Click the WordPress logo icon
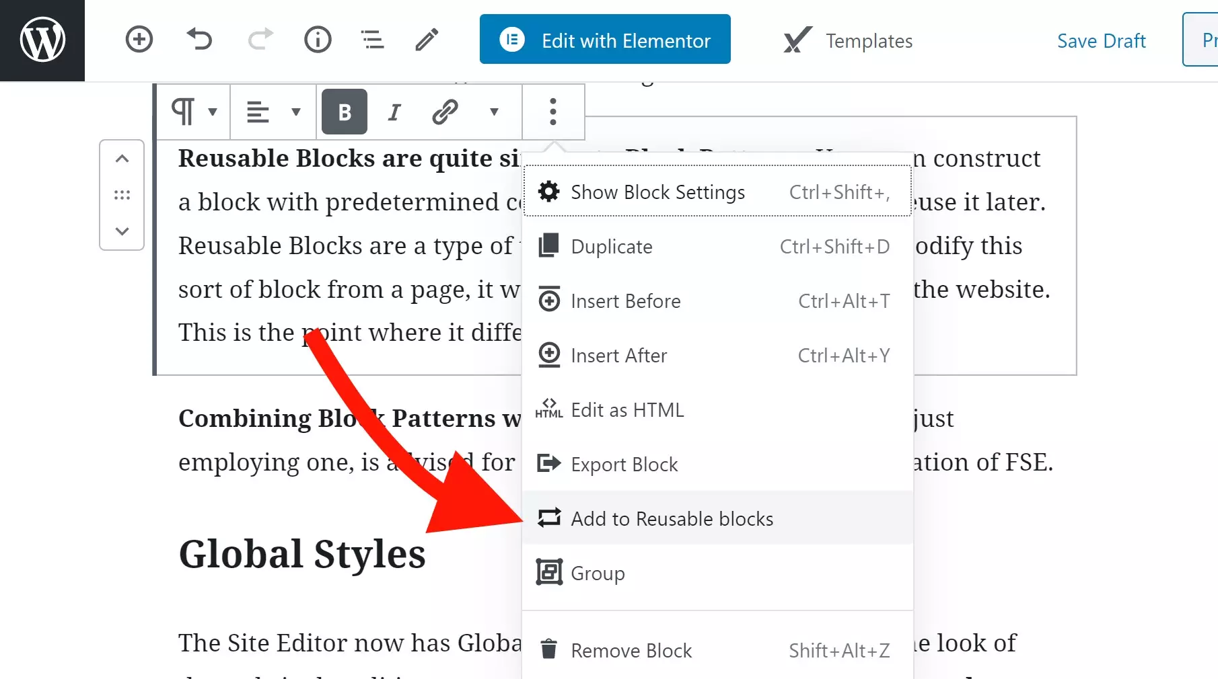This screenshot has width=1218, height=679. (42, 40)
